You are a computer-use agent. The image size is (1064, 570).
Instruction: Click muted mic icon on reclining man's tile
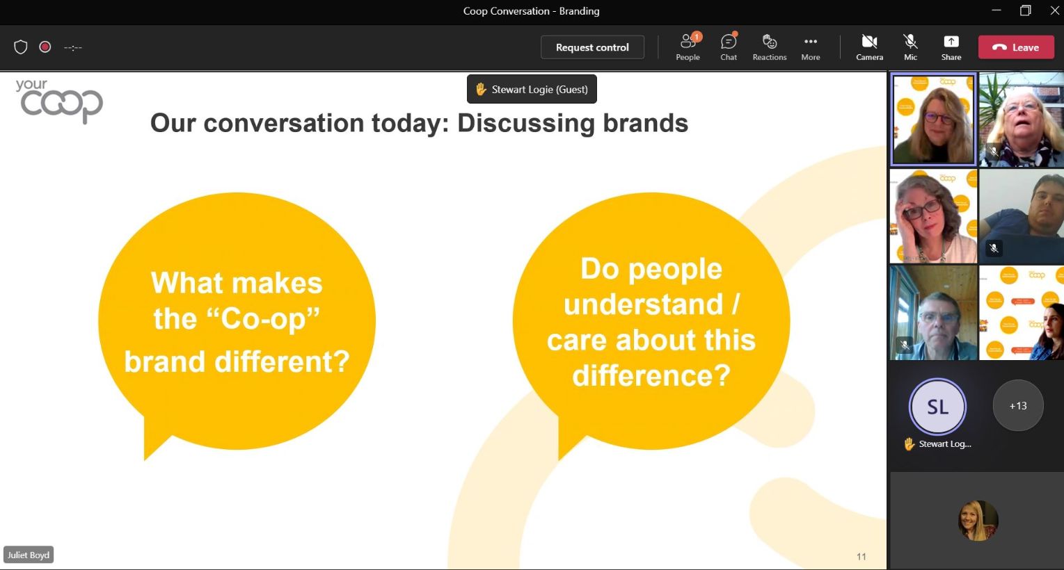coord(994,247)
